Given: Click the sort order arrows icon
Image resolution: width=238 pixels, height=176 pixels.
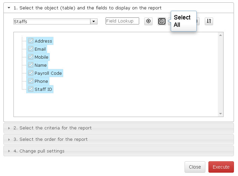Looking at the screenshot, I should pos(209,21).
